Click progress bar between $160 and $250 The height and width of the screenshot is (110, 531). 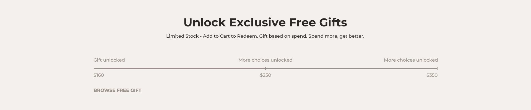coord(180,68)
